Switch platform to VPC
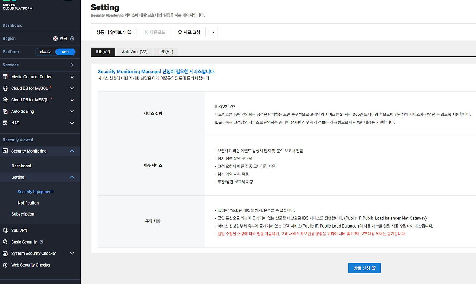Viewport: 476px width, 284px height. click(x=65, y=52)
